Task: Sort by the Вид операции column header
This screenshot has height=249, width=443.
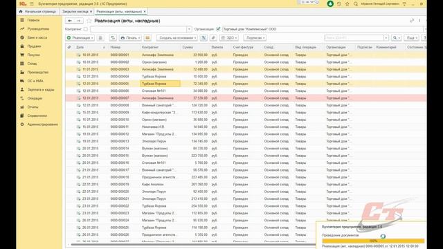Action: pyautogui.click(x=309, y=47)
